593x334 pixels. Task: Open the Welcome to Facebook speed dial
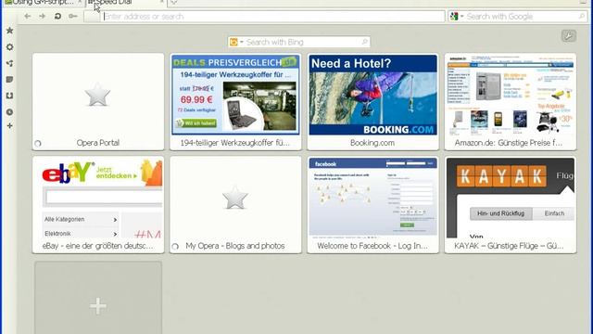tap(372, 205)
